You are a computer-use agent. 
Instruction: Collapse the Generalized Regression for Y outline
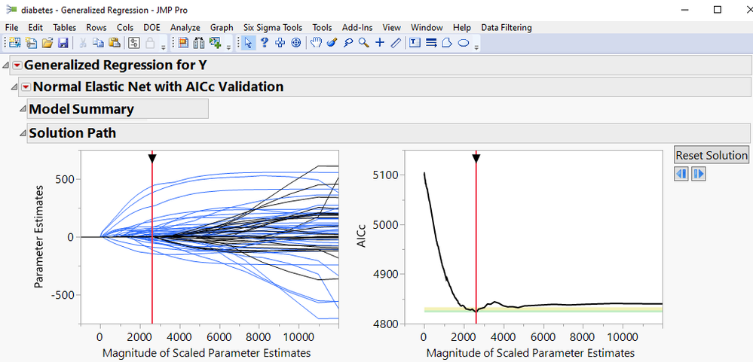click(x=6, y=65)
